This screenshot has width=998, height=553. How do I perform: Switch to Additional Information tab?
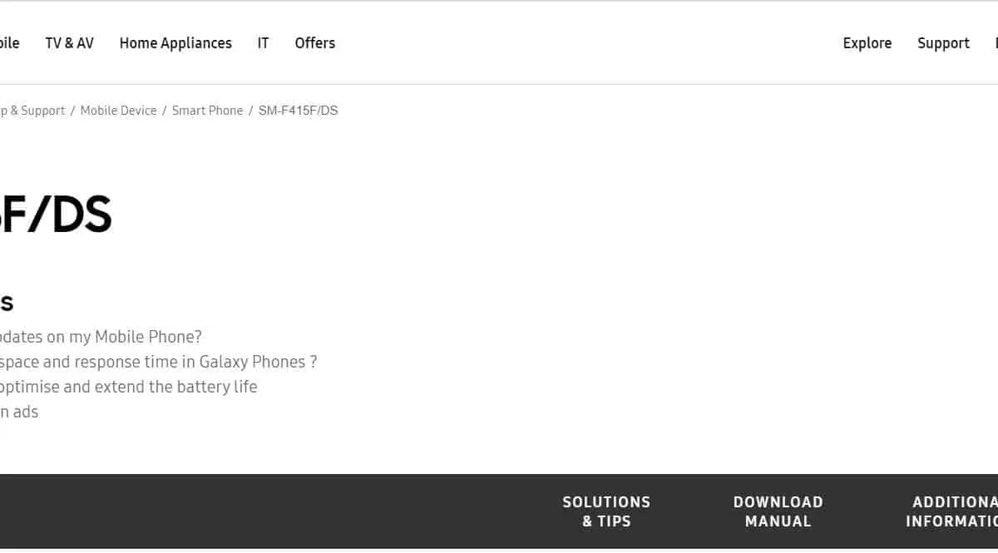click(951, 511)
